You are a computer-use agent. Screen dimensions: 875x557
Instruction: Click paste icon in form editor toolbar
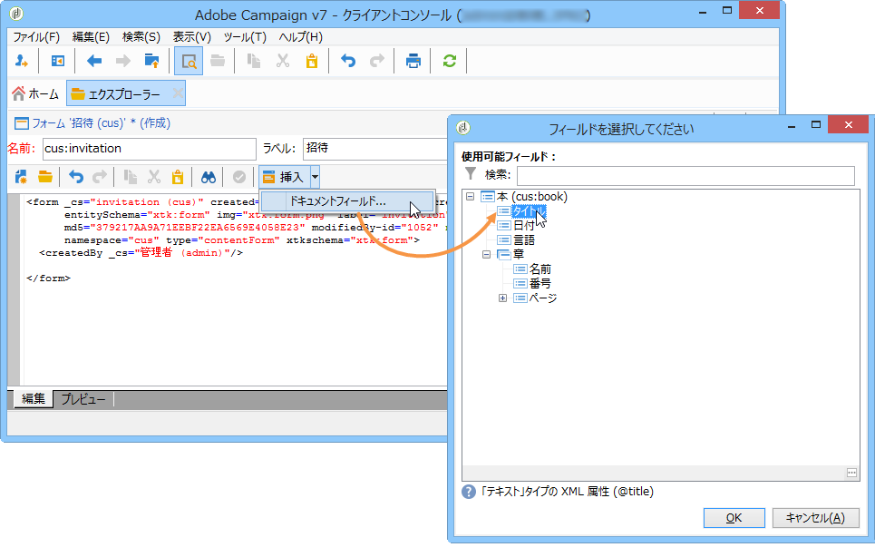point(178,178)
